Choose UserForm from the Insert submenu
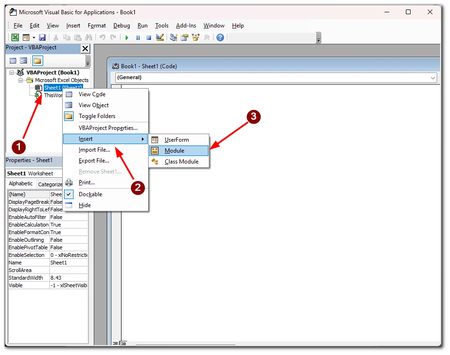450x355 pixels. point(178,140)
